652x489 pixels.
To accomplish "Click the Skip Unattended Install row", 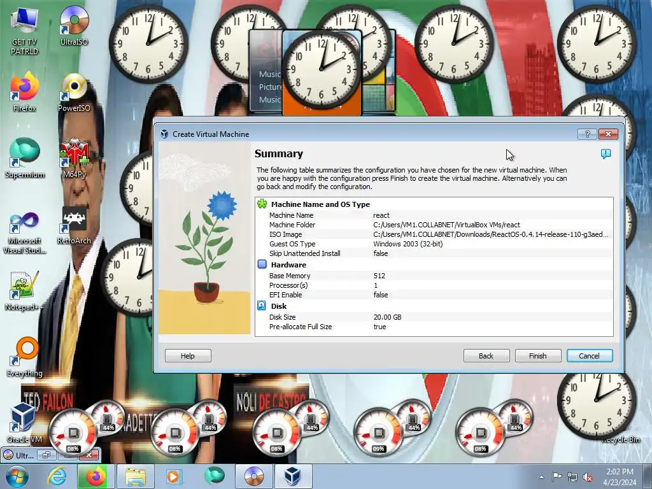I will click(434, 253).
